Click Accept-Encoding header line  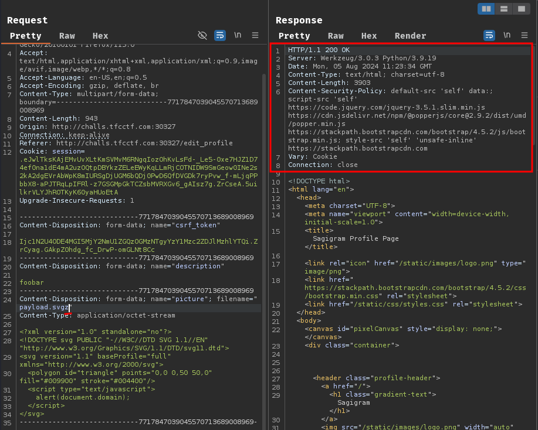(89, 86)
